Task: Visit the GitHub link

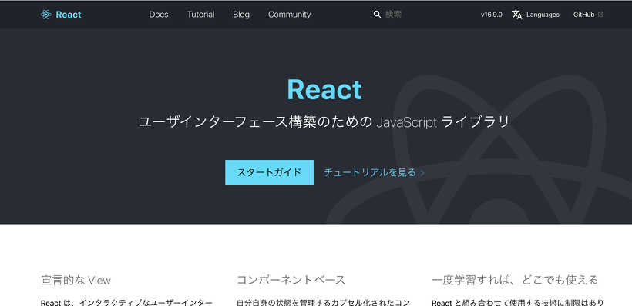Action: (x=583, y=15)
